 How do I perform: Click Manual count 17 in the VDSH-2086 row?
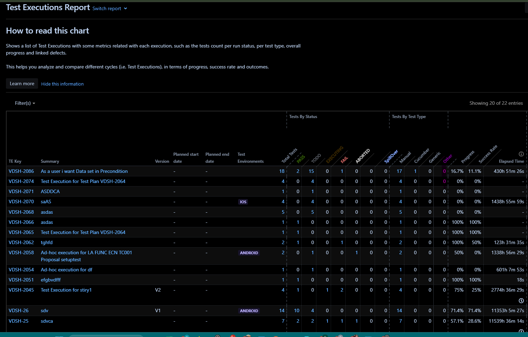399,171
